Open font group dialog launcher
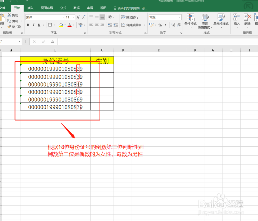Image resolution: width=258 pixels, height=221 pixels. pos(85,33)
